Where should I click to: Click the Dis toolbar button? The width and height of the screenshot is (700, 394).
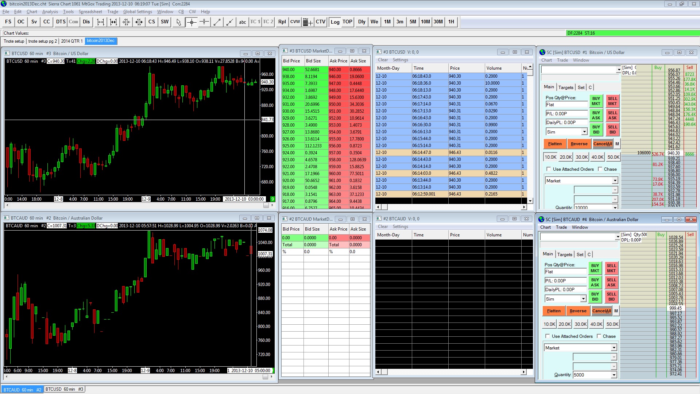pos(86,22)
